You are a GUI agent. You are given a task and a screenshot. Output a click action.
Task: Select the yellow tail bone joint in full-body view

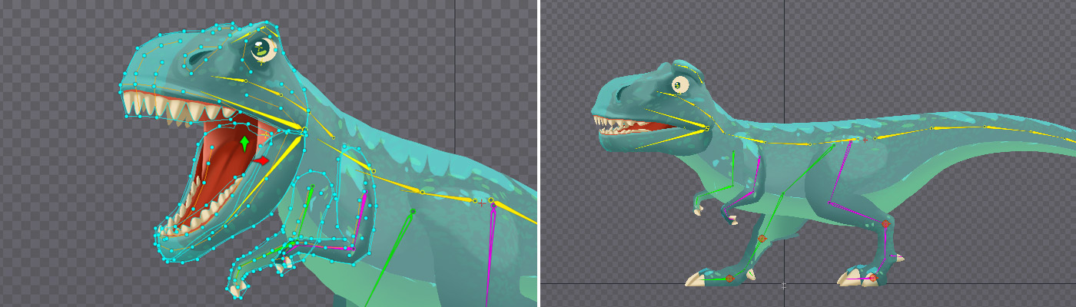coord(985,127)
